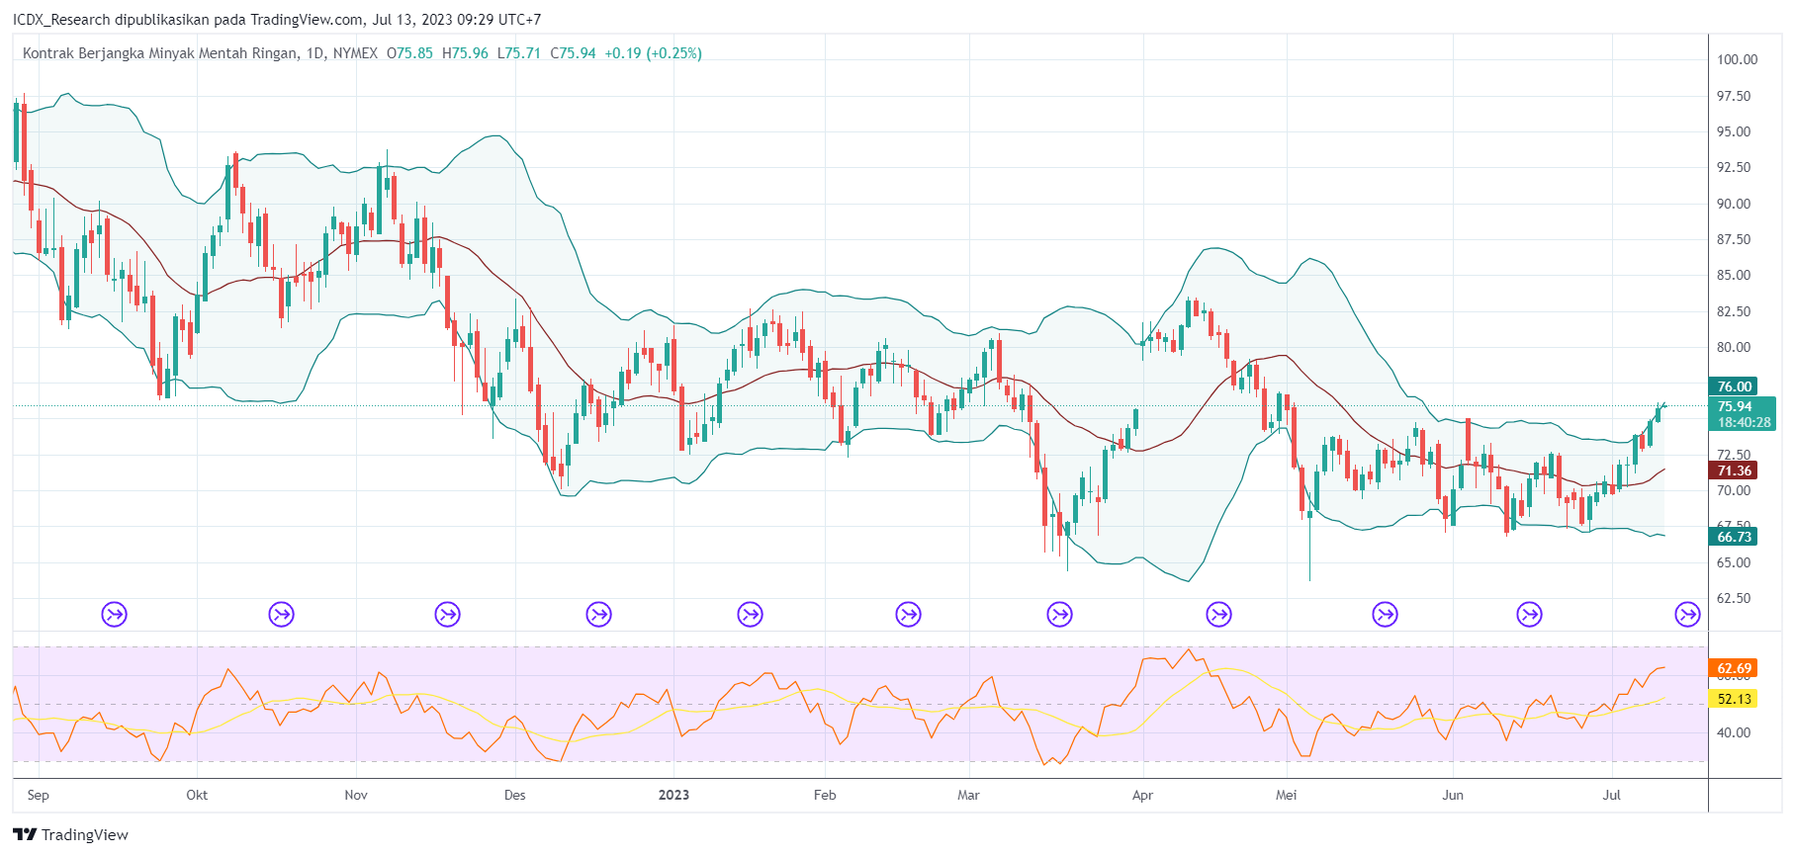Click the current price tag 75.94

point(1735,406)
